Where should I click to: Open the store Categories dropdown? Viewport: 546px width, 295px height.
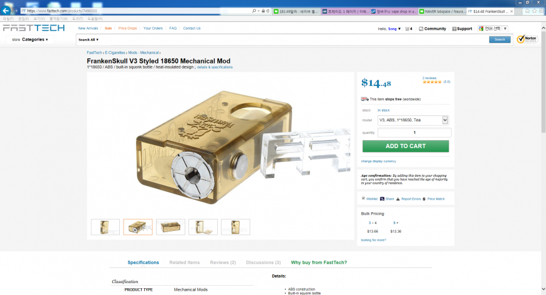point(29,40)
